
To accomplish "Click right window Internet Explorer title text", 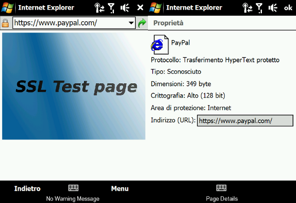I will (x=194, y=8).
